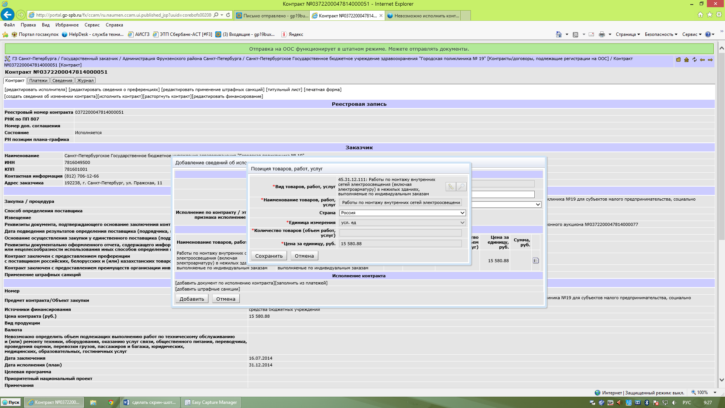Click the [исполнить контракт] link
Viewport: 725px width, 408px height.
(x=120, y=96)
